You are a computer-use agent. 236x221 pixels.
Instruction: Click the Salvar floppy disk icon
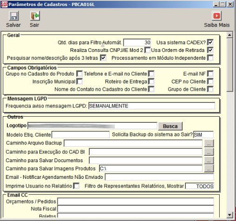click(x=13, y=16)
